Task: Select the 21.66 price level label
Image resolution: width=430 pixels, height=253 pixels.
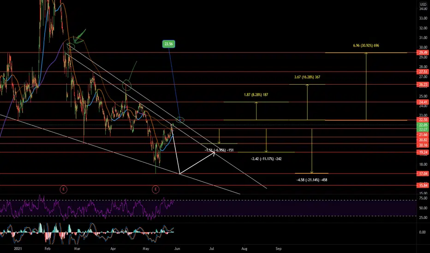Action: tap(423, 135)
